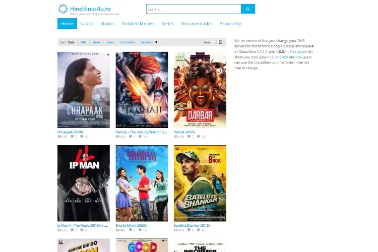Open the iOS Cloudflare app link
Viewport: 378px width, 252px height.
pyautogui.click(x=299, y=57)
